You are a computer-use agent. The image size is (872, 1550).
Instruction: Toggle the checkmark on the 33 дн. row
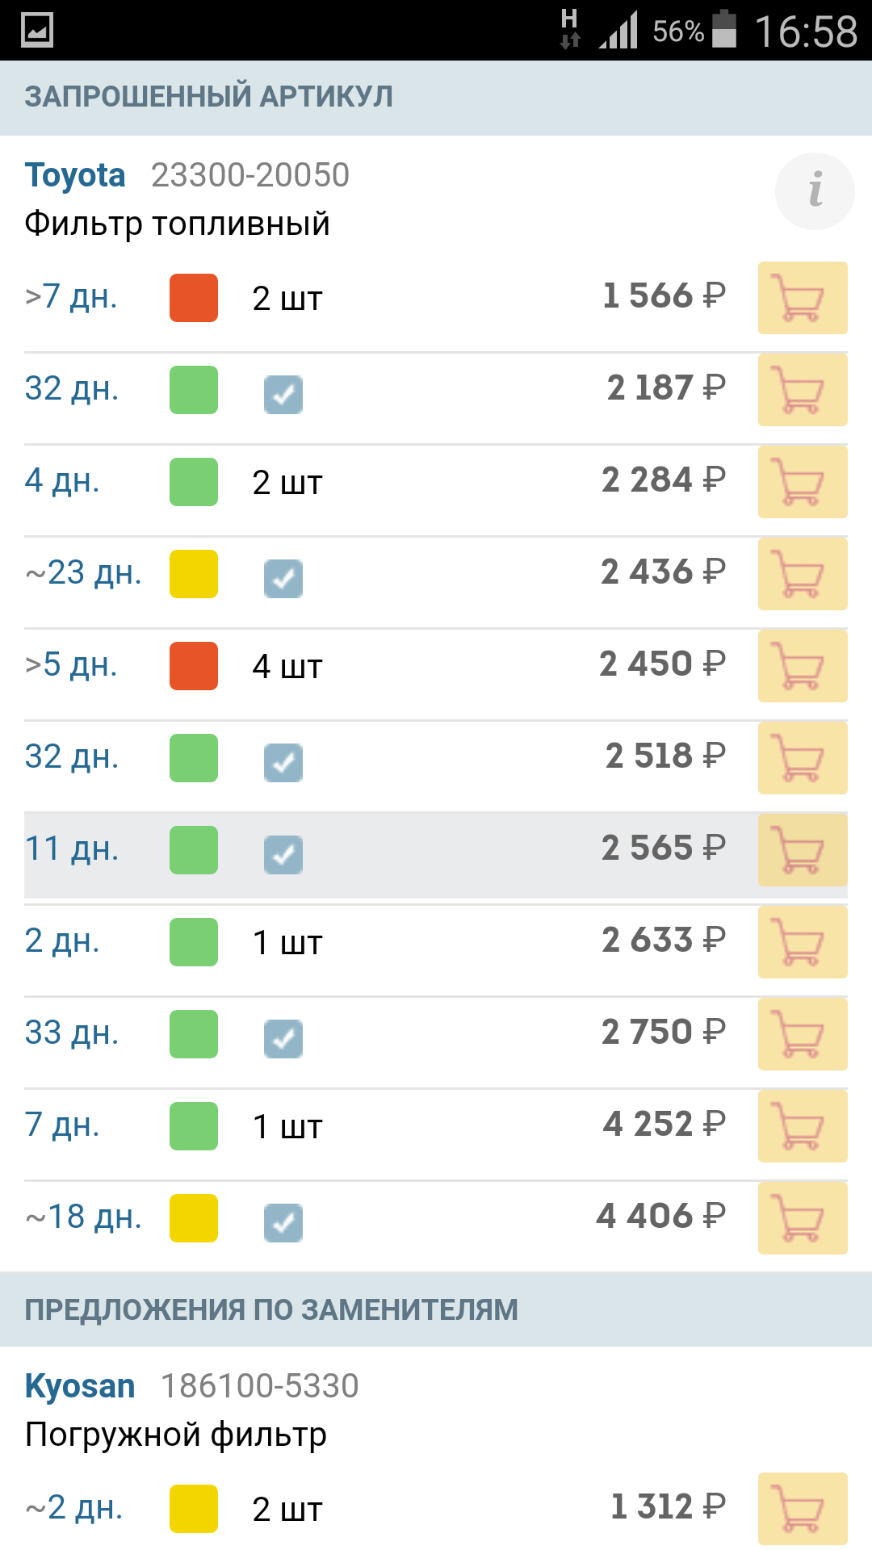(x=283, y=1039)
